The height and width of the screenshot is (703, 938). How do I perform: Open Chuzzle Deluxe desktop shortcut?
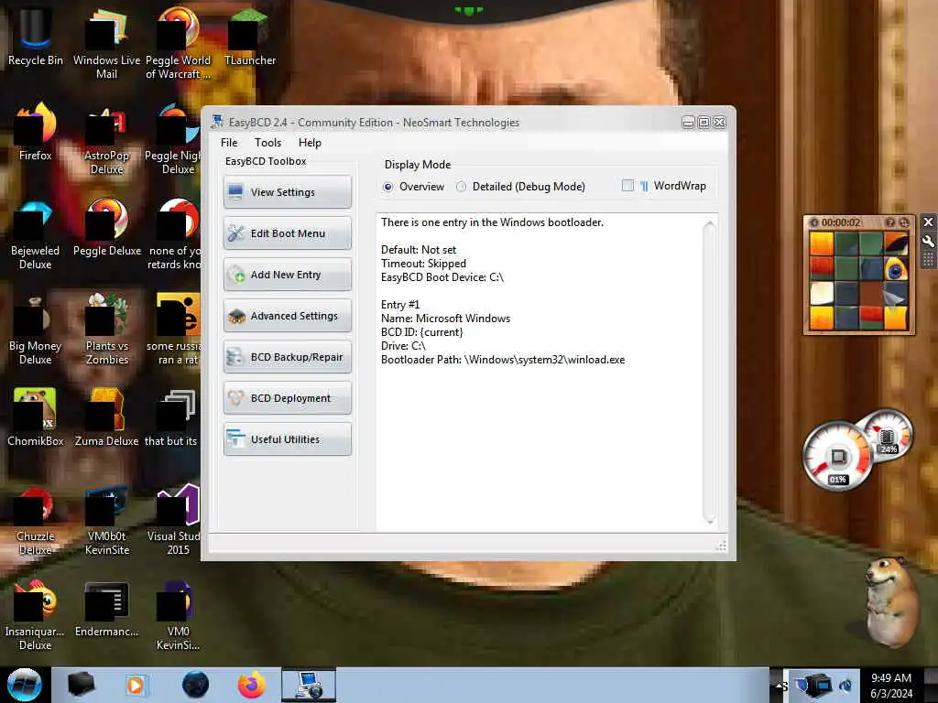[35, 520]
